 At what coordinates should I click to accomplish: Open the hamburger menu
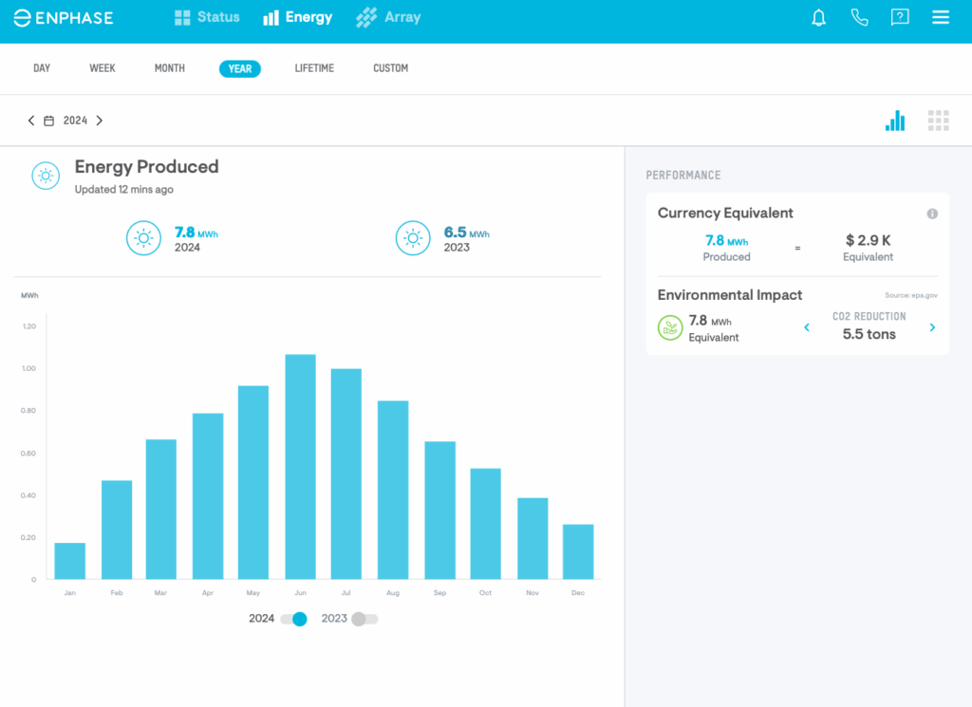941,18
